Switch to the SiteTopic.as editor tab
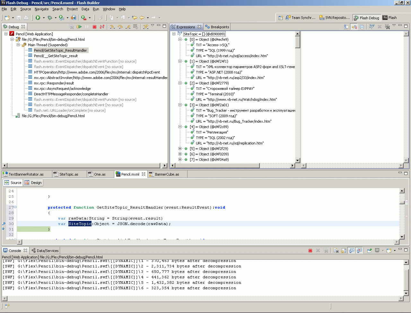411x313 pixels. click(69, 174)
